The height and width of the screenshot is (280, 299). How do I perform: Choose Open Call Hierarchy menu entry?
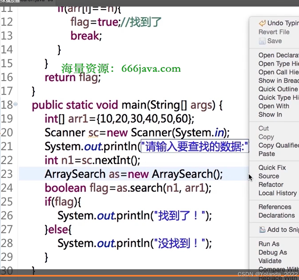(x=279, y=72)
